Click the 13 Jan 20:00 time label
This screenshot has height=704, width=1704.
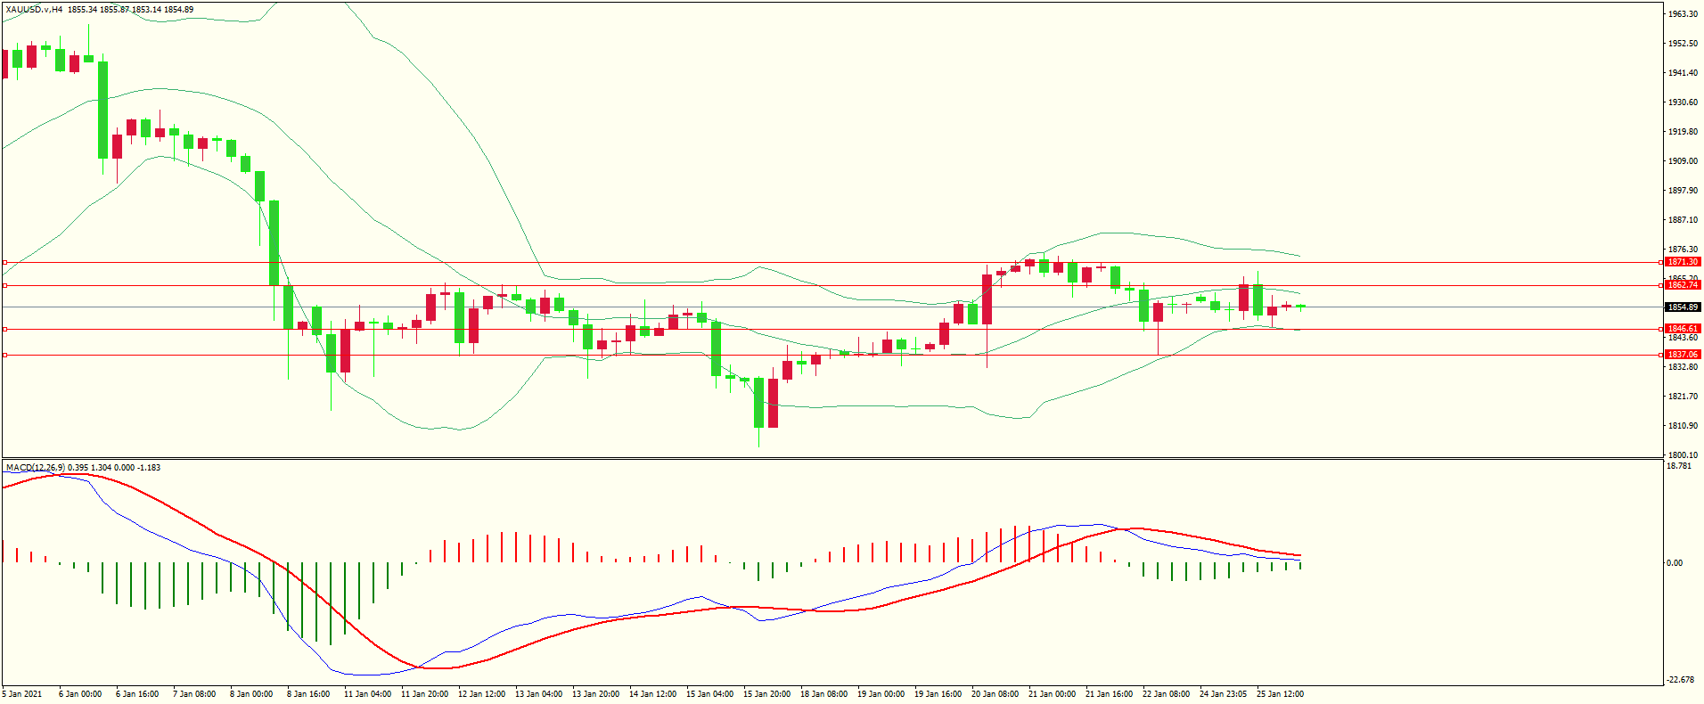pyautogui.click(x=596, y=694)
